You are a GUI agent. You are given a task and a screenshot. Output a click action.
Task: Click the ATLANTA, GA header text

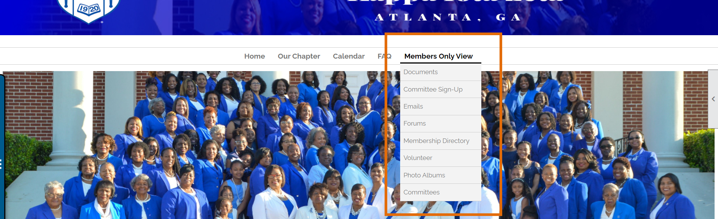click(448, 17)
